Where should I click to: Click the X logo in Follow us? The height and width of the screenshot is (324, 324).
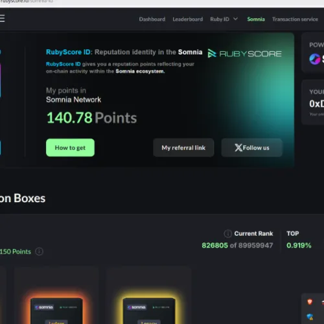click(x=238, y=148)
